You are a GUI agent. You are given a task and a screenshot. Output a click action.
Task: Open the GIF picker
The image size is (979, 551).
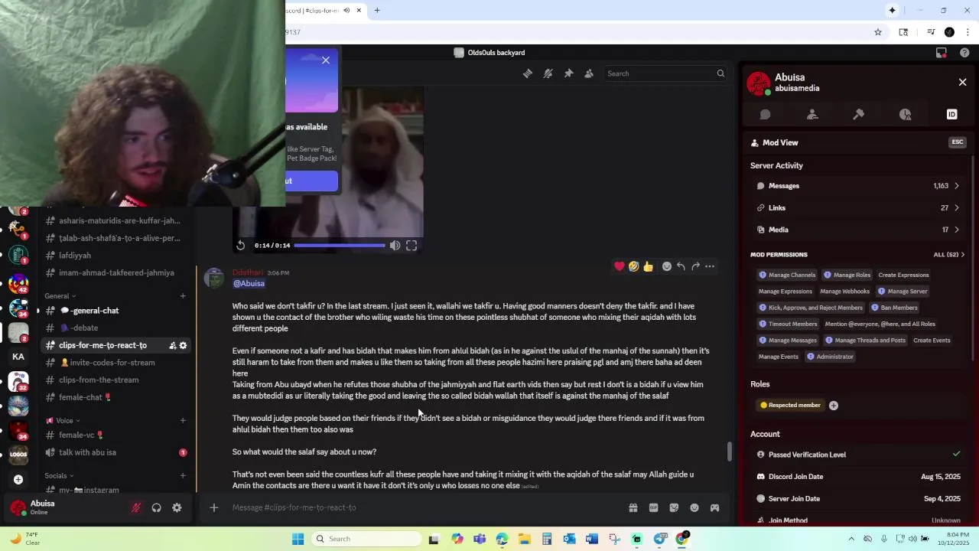[653, 507]
